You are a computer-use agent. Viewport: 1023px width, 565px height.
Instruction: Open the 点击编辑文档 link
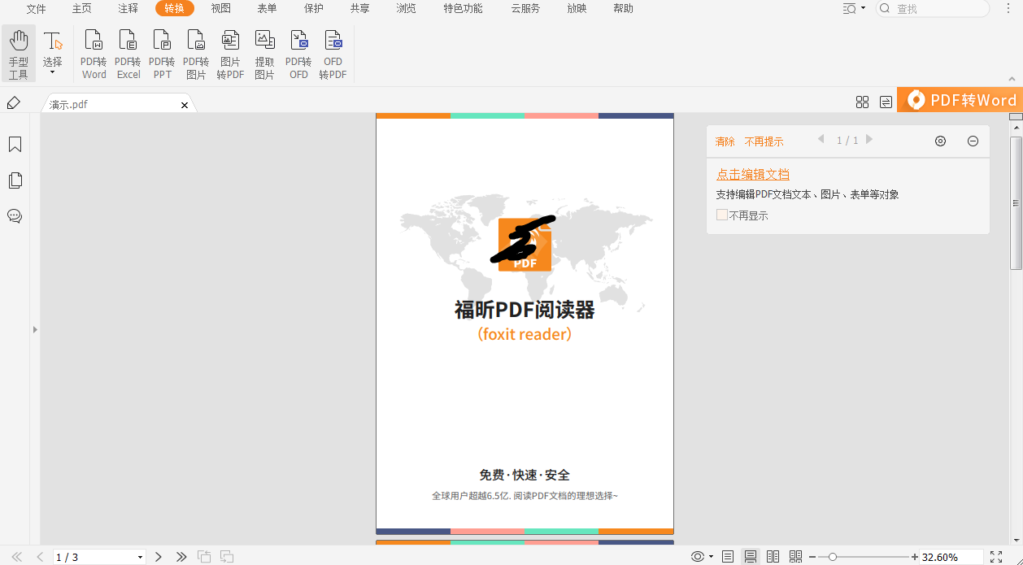point(753,174)
